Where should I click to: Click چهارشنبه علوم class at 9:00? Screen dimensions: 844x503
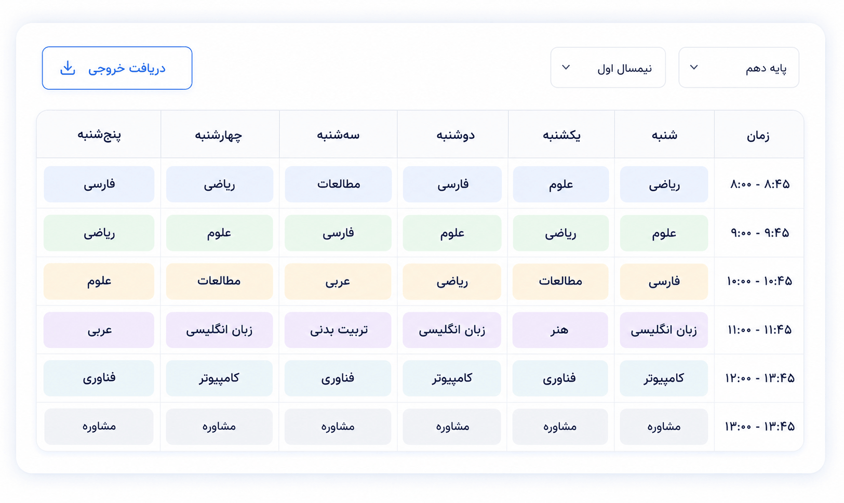click(219, 233)
